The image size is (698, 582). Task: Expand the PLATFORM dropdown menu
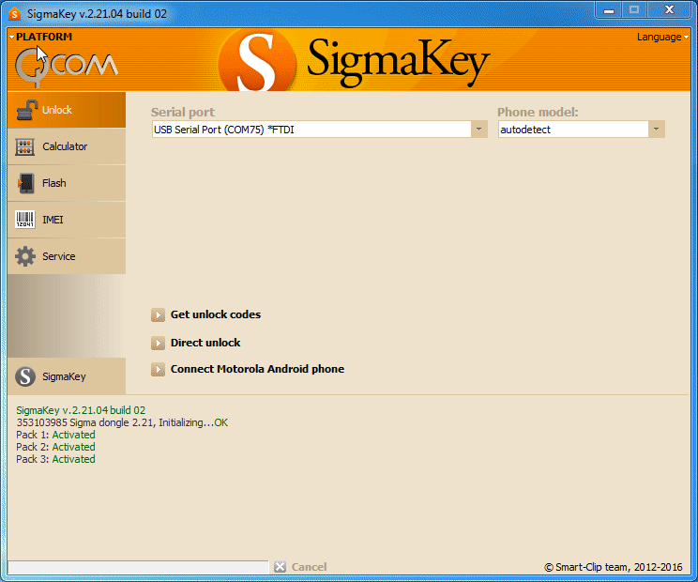point(40,37)
